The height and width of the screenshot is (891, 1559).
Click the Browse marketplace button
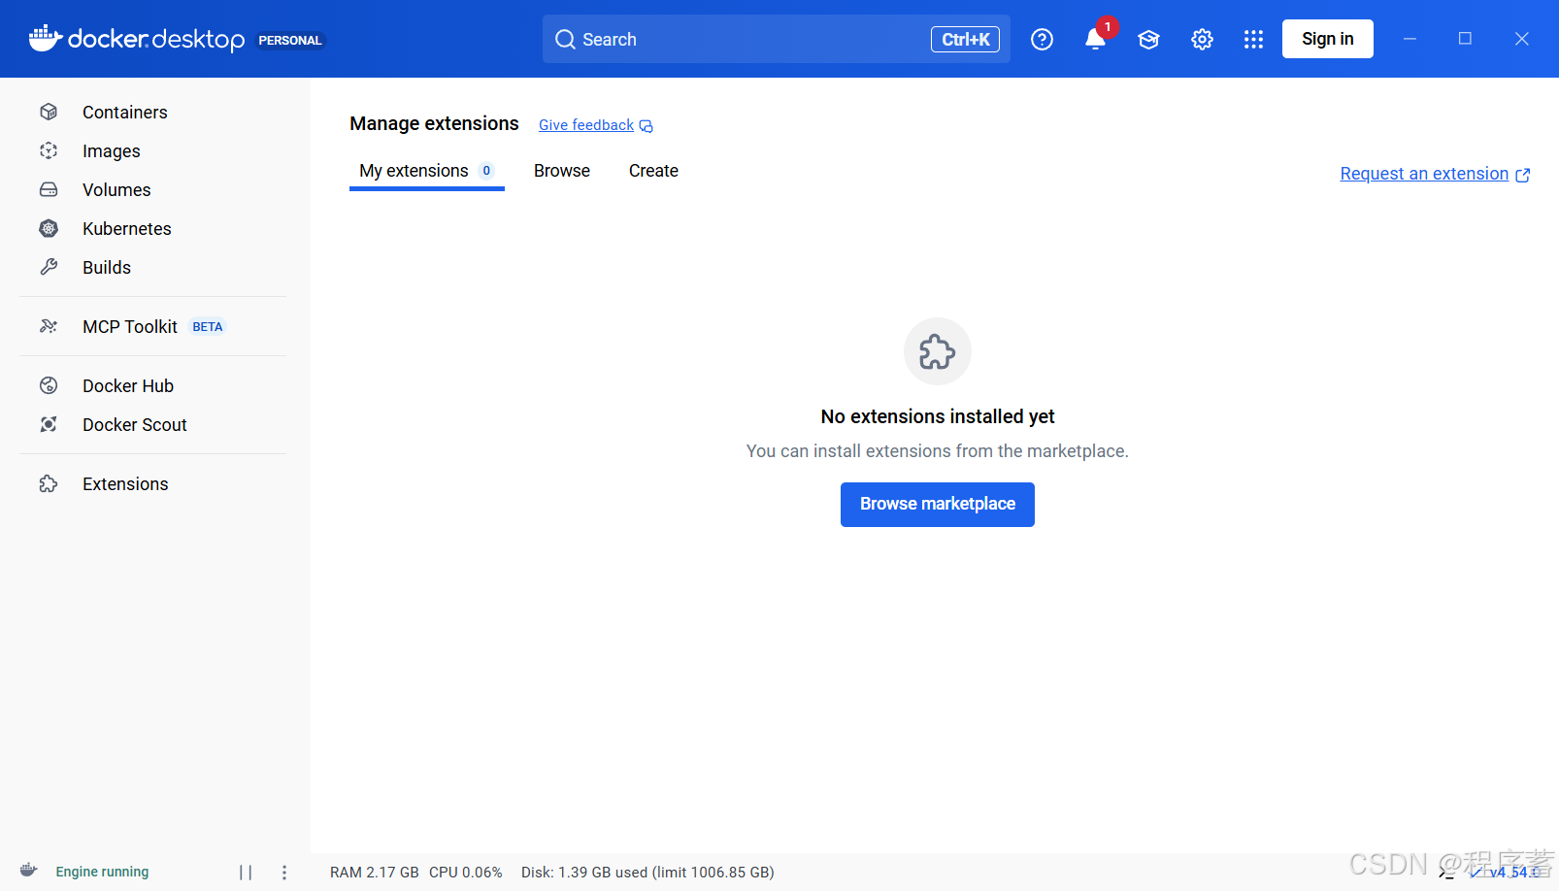click(x=938, y=505)
